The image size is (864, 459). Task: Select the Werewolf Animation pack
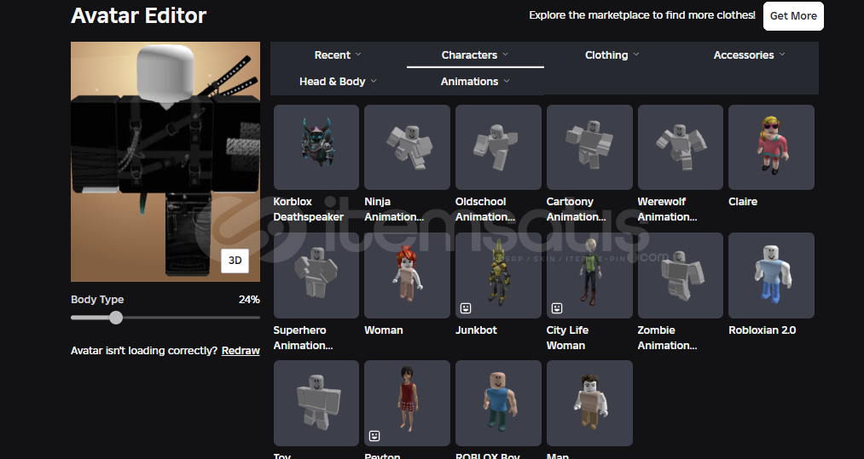coord(680,147)
